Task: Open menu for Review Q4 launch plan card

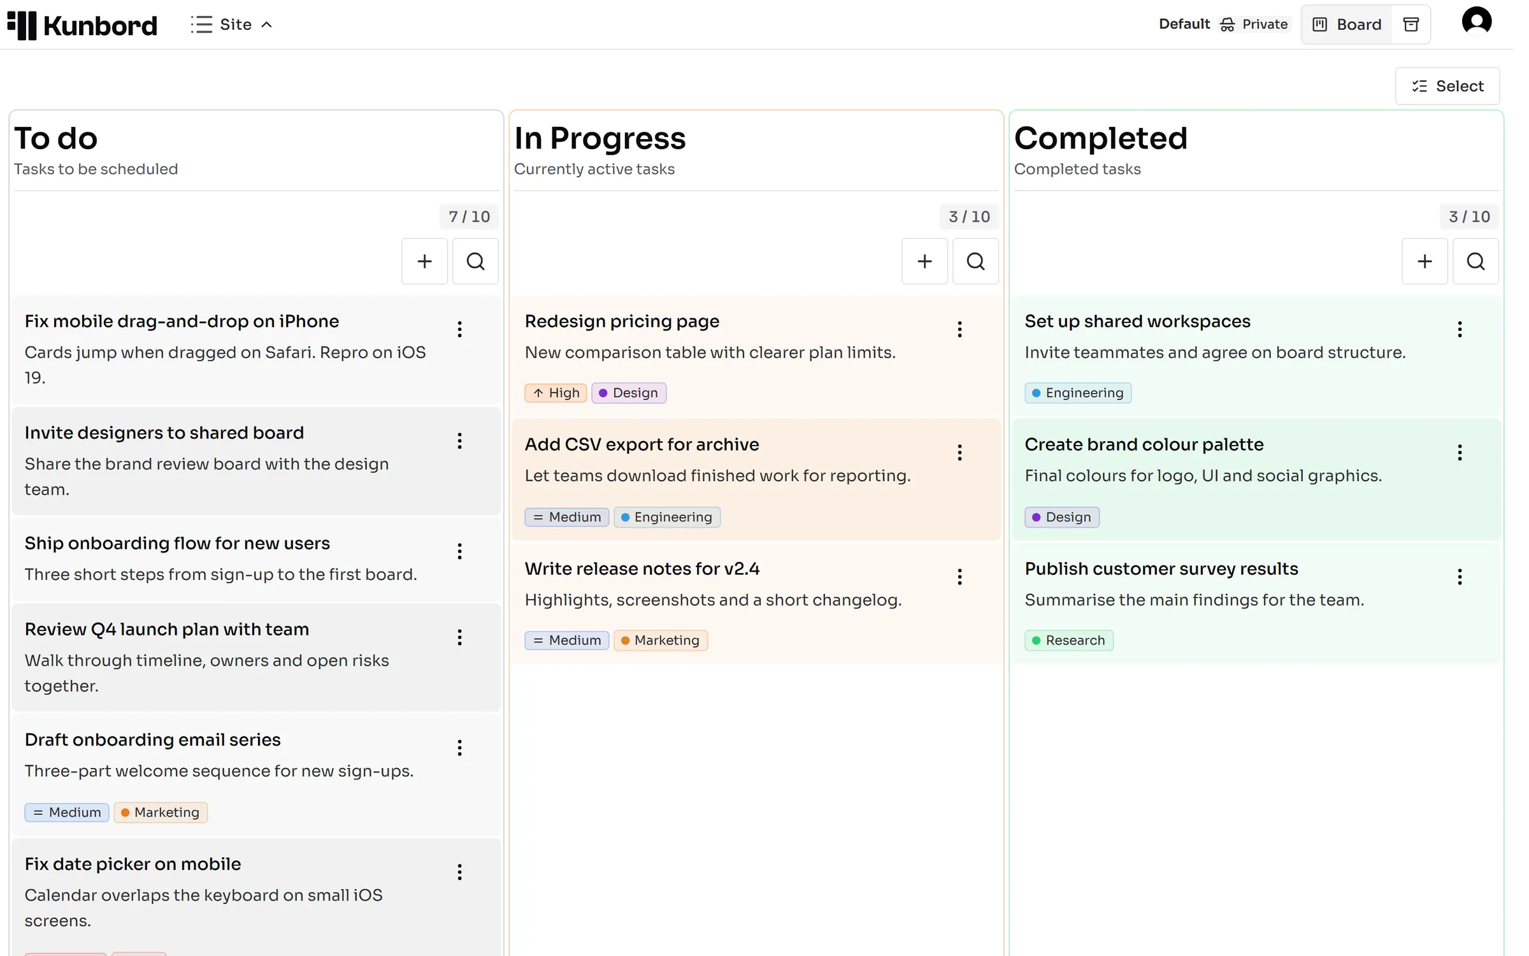Action: [x=459, y=637]
